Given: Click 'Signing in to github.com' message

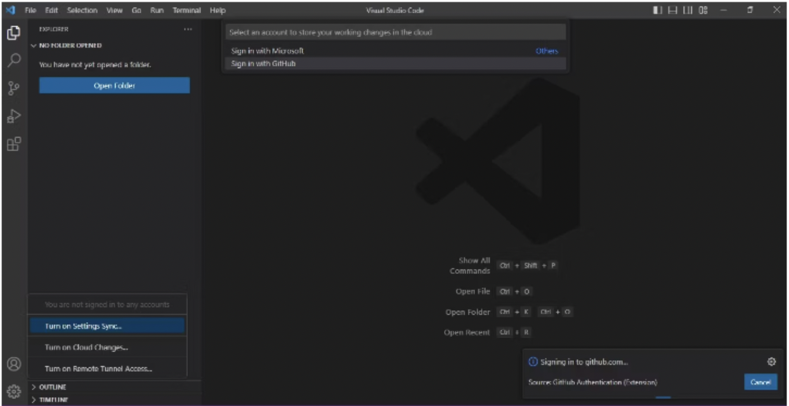Looking at the screenshot, I should [584, 362].
